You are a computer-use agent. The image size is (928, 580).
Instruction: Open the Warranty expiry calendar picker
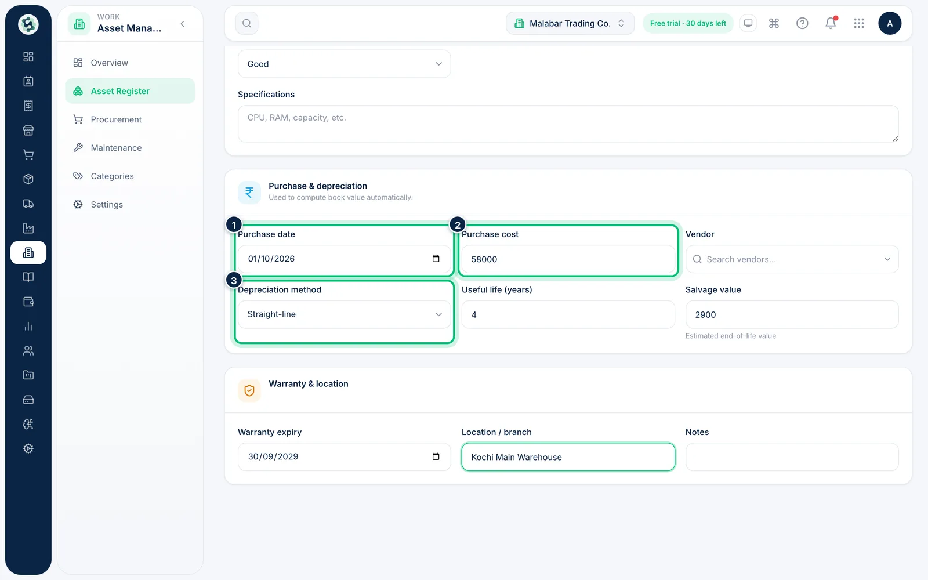436,456
